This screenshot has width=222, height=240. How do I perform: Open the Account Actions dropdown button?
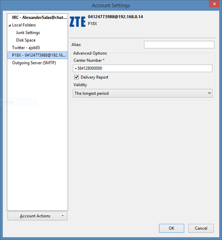[x=38, y=216]
